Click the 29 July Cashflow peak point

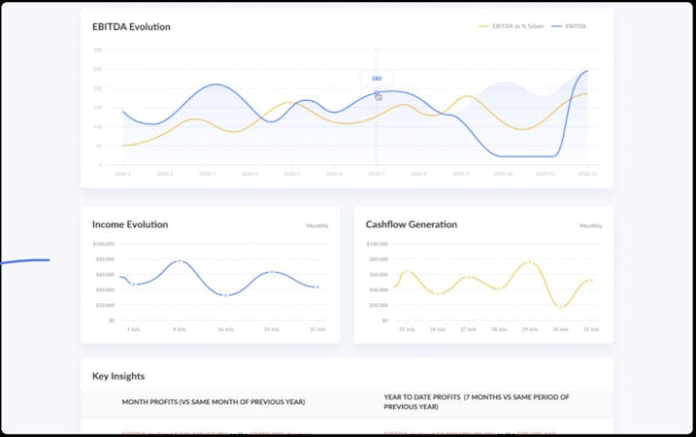(x=530, y=262)
